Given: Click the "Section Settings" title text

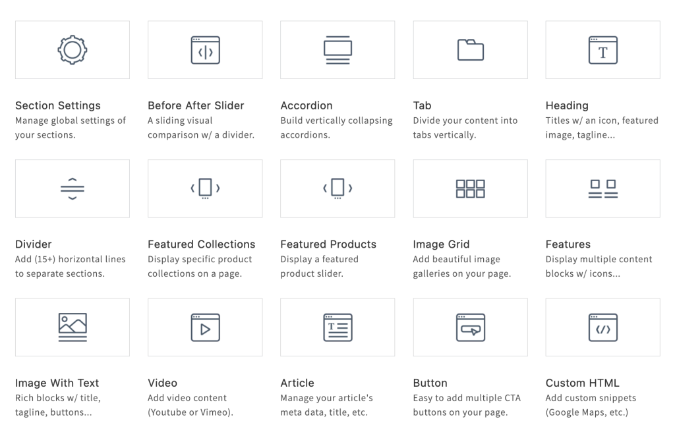Looking at the screenshot, I should pos(58,105).
